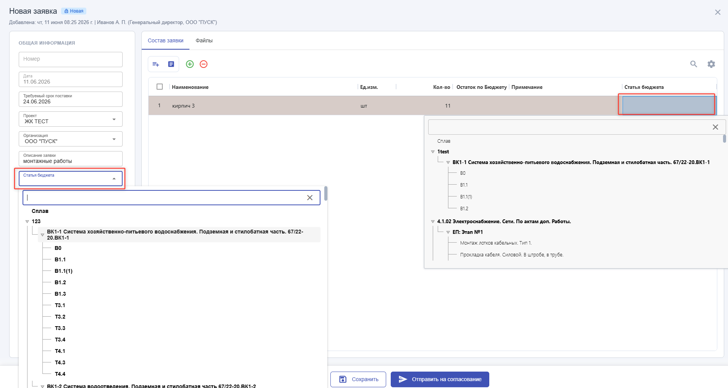Image resolution: width=728 pixels, height=388 pixels.
Task: Click the Дата field
Action: [71, 79]
